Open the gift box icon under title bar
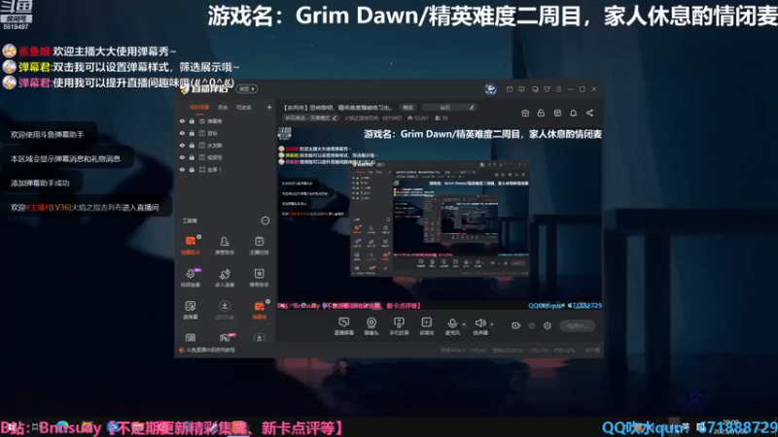Image resolution: width=778 pixels, height=437 pixels. pos(525,113)
